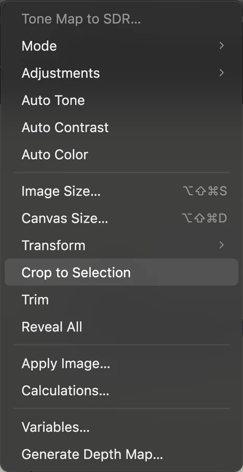The image size is (243, 472).
Task: Click the Image Size keyboard shortcut hint
Action: tap(205, 191)
